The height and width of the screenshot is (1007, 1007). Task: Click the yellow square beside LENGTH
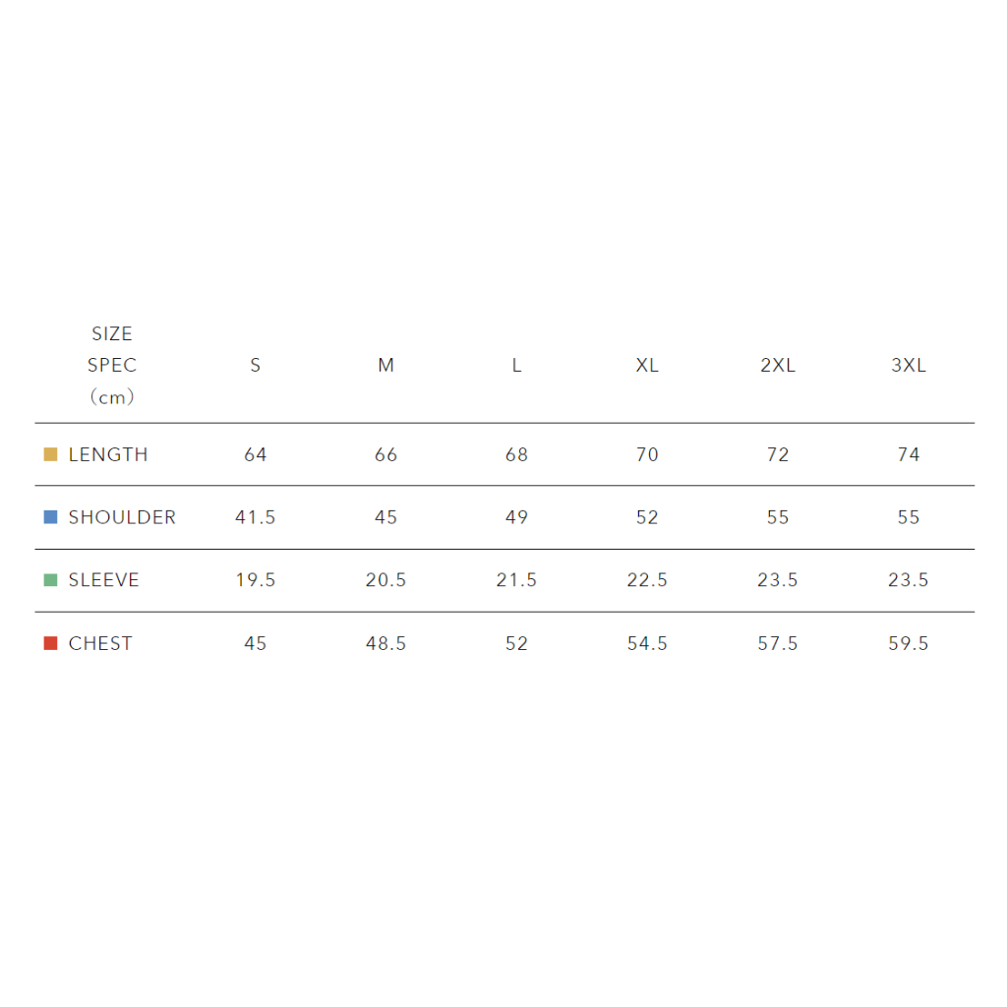coord(51,454)
